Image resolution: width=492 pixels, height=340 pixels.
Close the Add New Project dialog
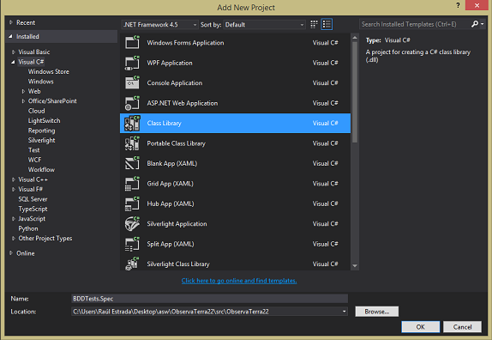point(477,5)
